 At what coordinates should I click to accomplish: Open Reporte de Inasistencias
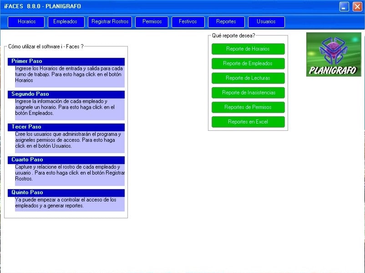pyautogui.click(x=248, y=93)
